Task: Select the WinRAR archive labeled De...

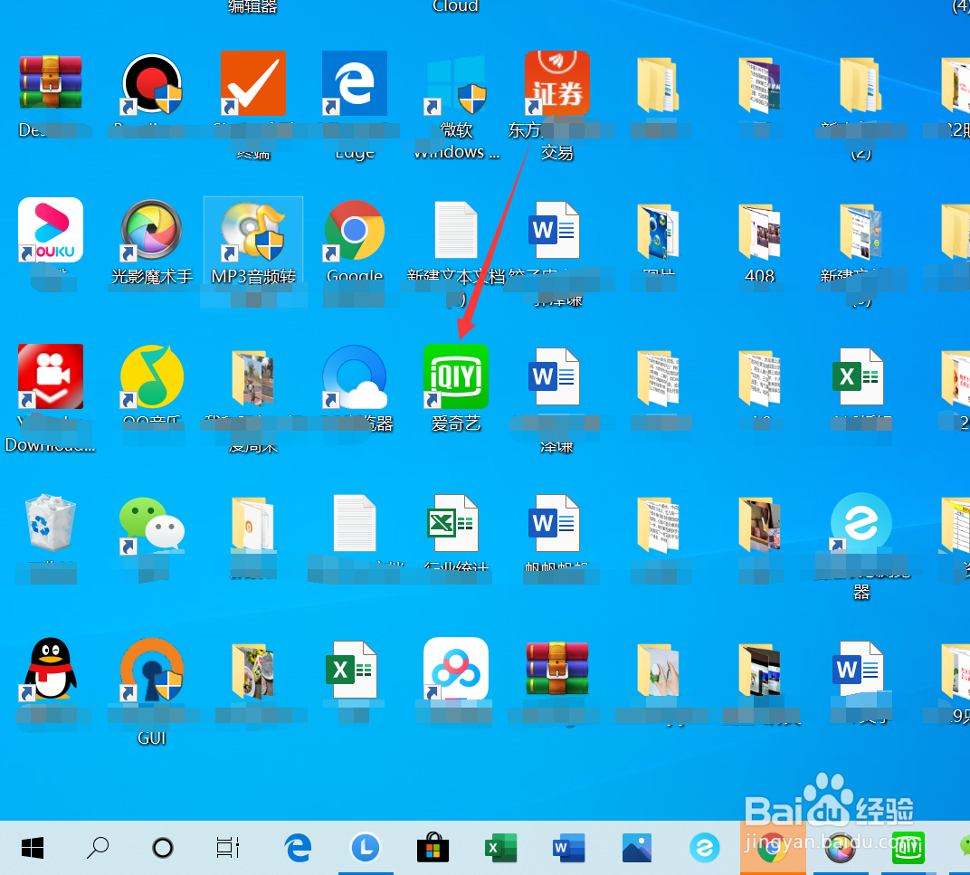Action: (51, 83)
